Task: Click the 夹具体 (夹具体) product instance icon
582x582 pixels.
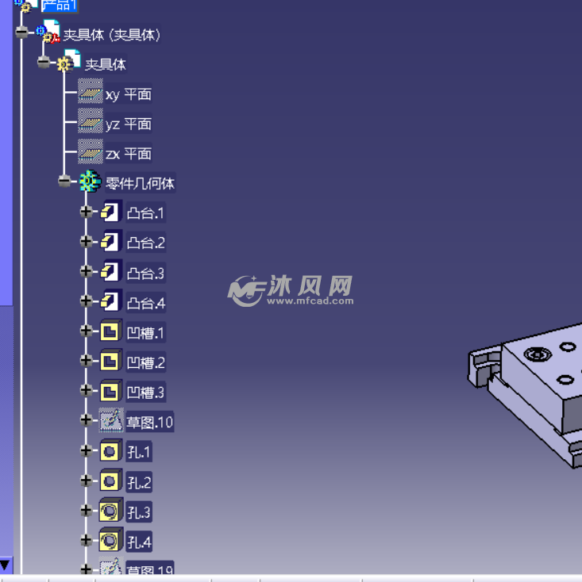Action: [x=48, y=32]
